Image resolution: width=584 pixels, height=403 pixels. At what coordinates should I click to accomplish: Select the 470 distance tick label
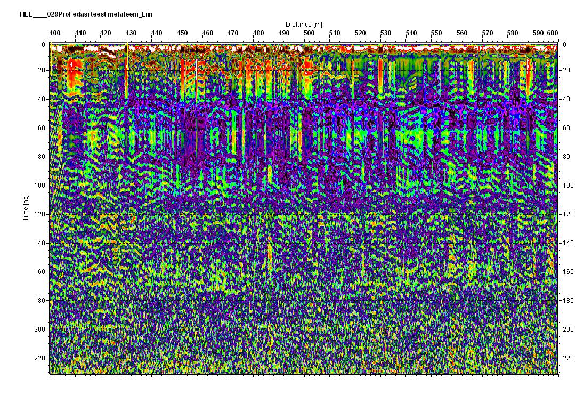point(233,33)
